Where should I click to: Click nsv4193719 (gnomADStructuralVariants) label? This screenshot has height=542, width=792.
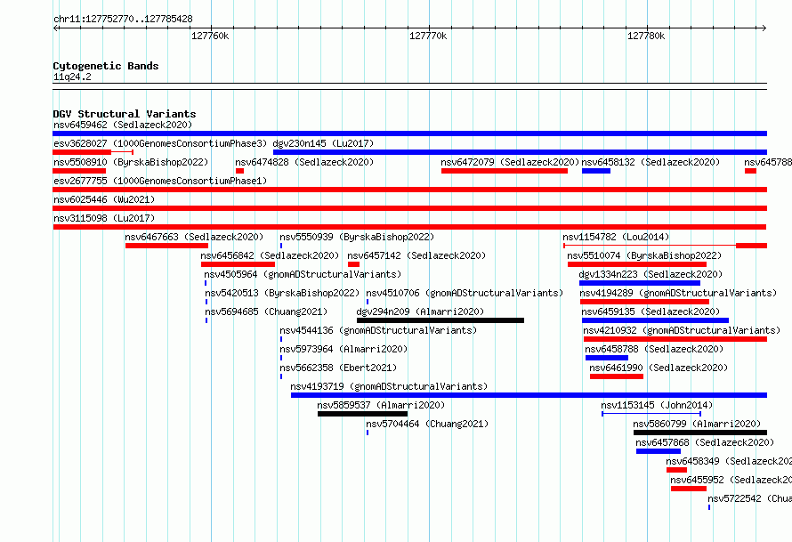(x=389, y=386)
